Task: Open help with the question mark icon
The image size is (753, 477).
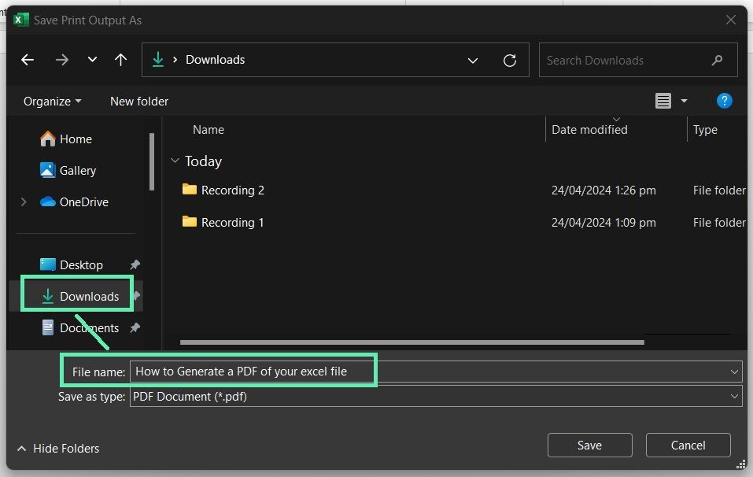Action: tap(724, 101)
